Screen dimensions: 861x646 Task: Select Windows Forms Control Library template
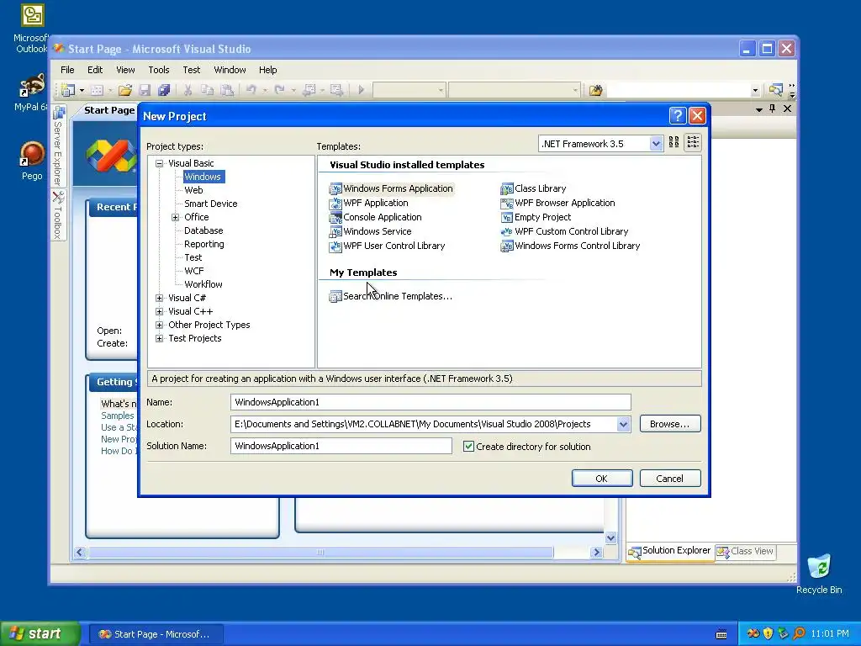571,246
